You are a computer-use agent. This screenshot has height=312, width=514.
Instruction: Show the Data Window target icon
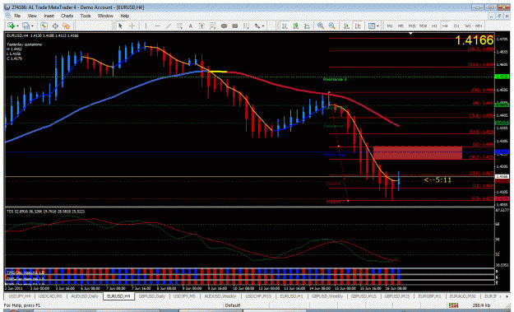pyautogui.click(x=55, y=26)
